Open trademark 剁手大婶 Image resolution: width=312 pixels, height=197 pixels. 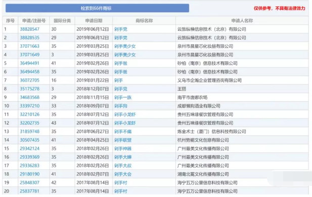pos(123,157)
